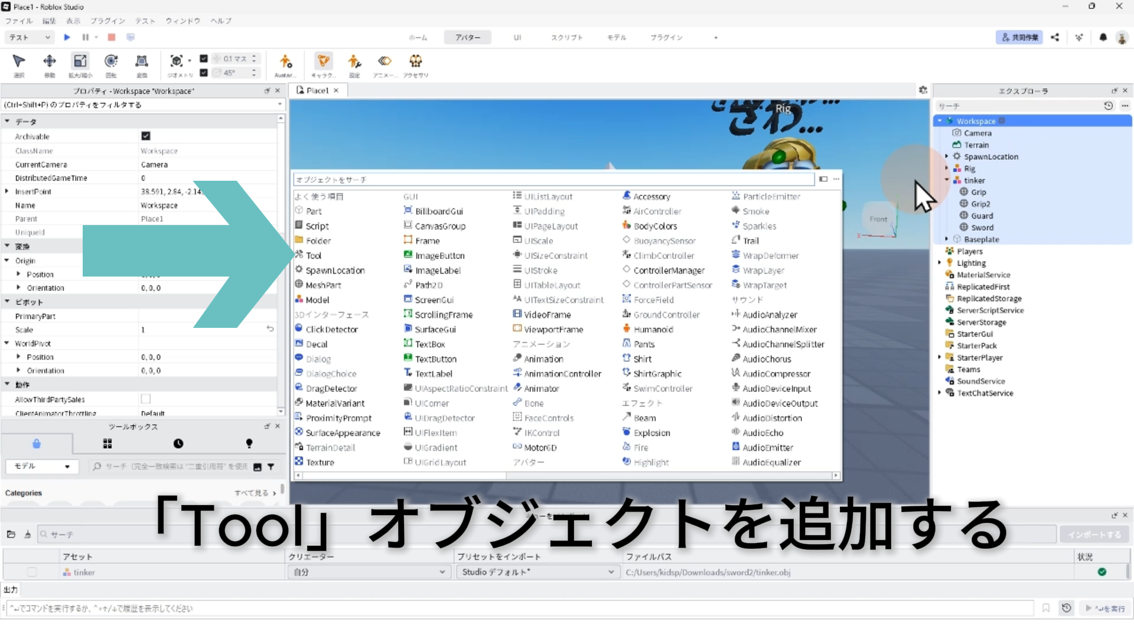Click the notification bell icon
The image size is (1134, 638).
[1103, 37]
